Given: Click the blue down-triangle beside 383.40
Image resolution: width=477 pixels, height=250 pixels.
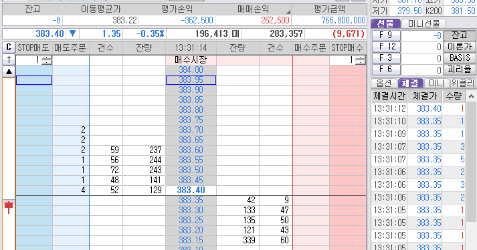Looking at the screenshot, I should pos(72,33).
